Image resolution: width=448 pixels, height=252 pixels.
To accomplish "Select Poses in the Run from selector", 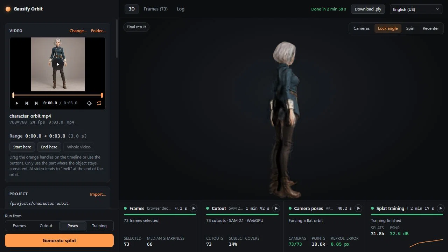I will [x=73, y=226].
